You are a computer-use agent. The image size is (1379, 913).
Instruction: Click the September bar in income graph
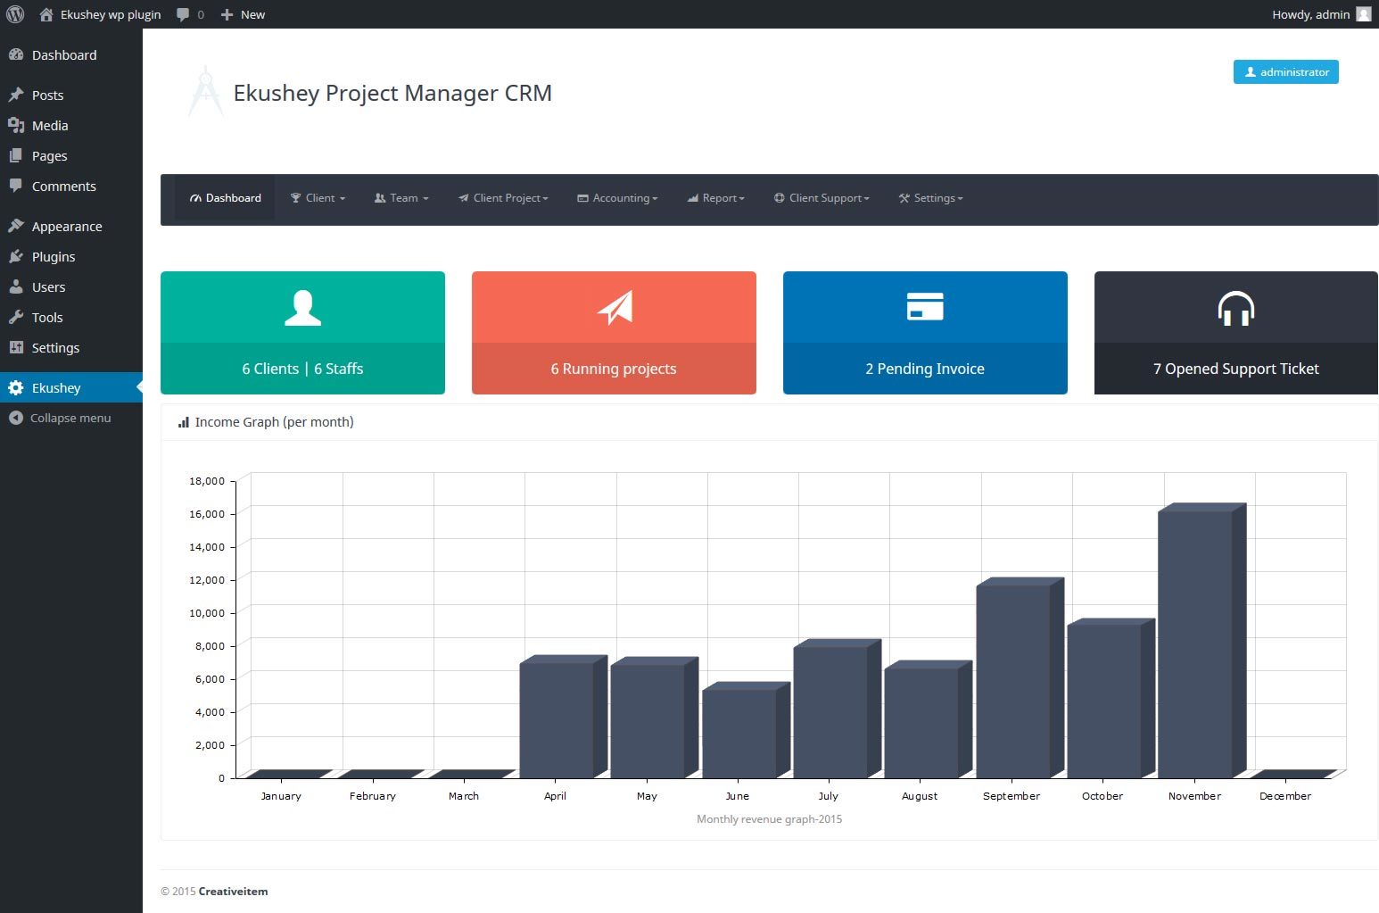pyautogui.click(x=1020, y=677)
